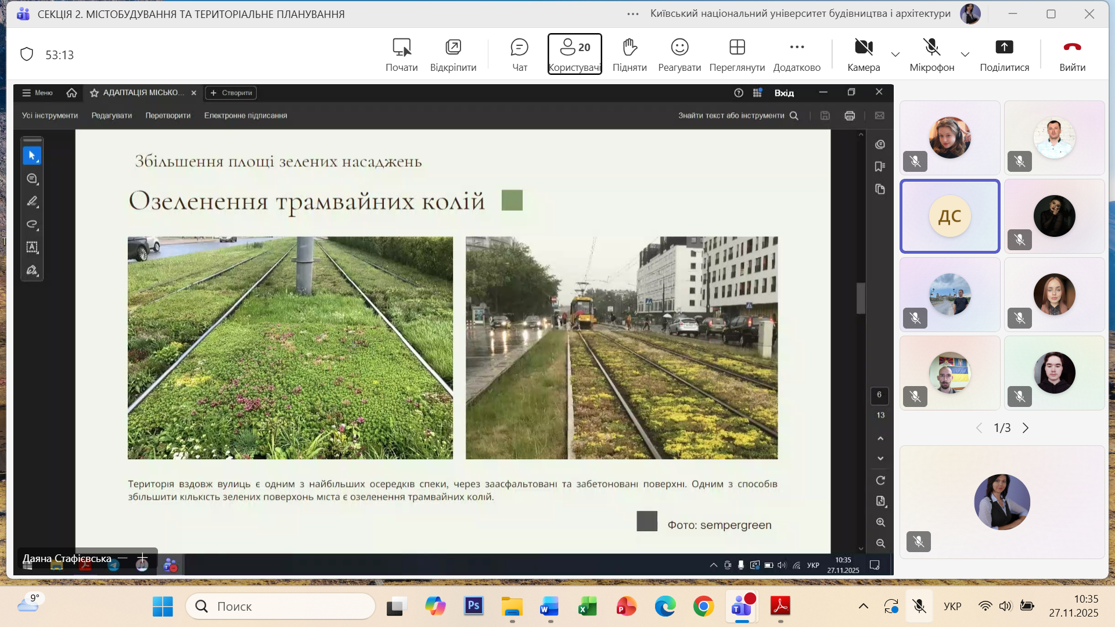
Task: Click the Windows Search box
Action: (280, 607)
